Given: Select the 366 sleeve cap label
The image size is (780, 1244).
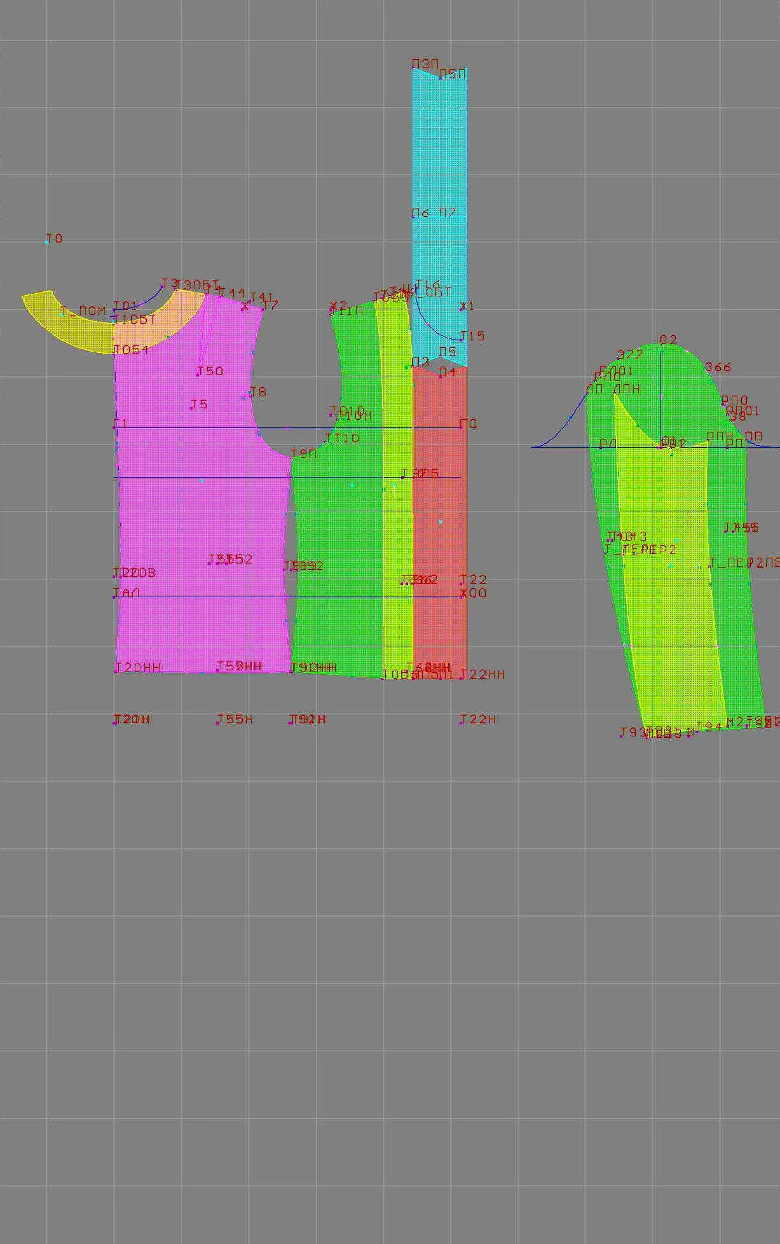Looking at the screenshot, I should [718, 367].
